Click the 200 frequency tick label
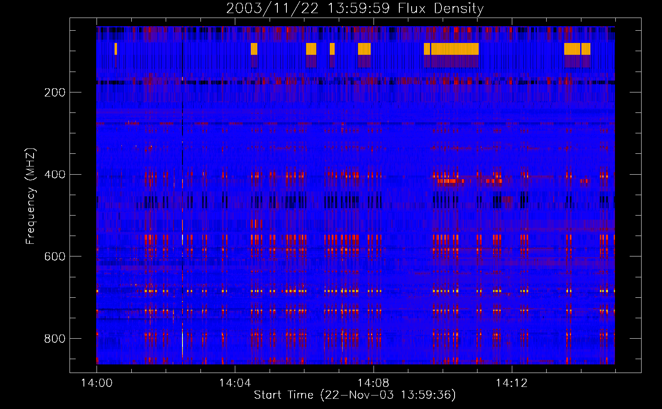The image size is (662, 409). coord(55,92)
